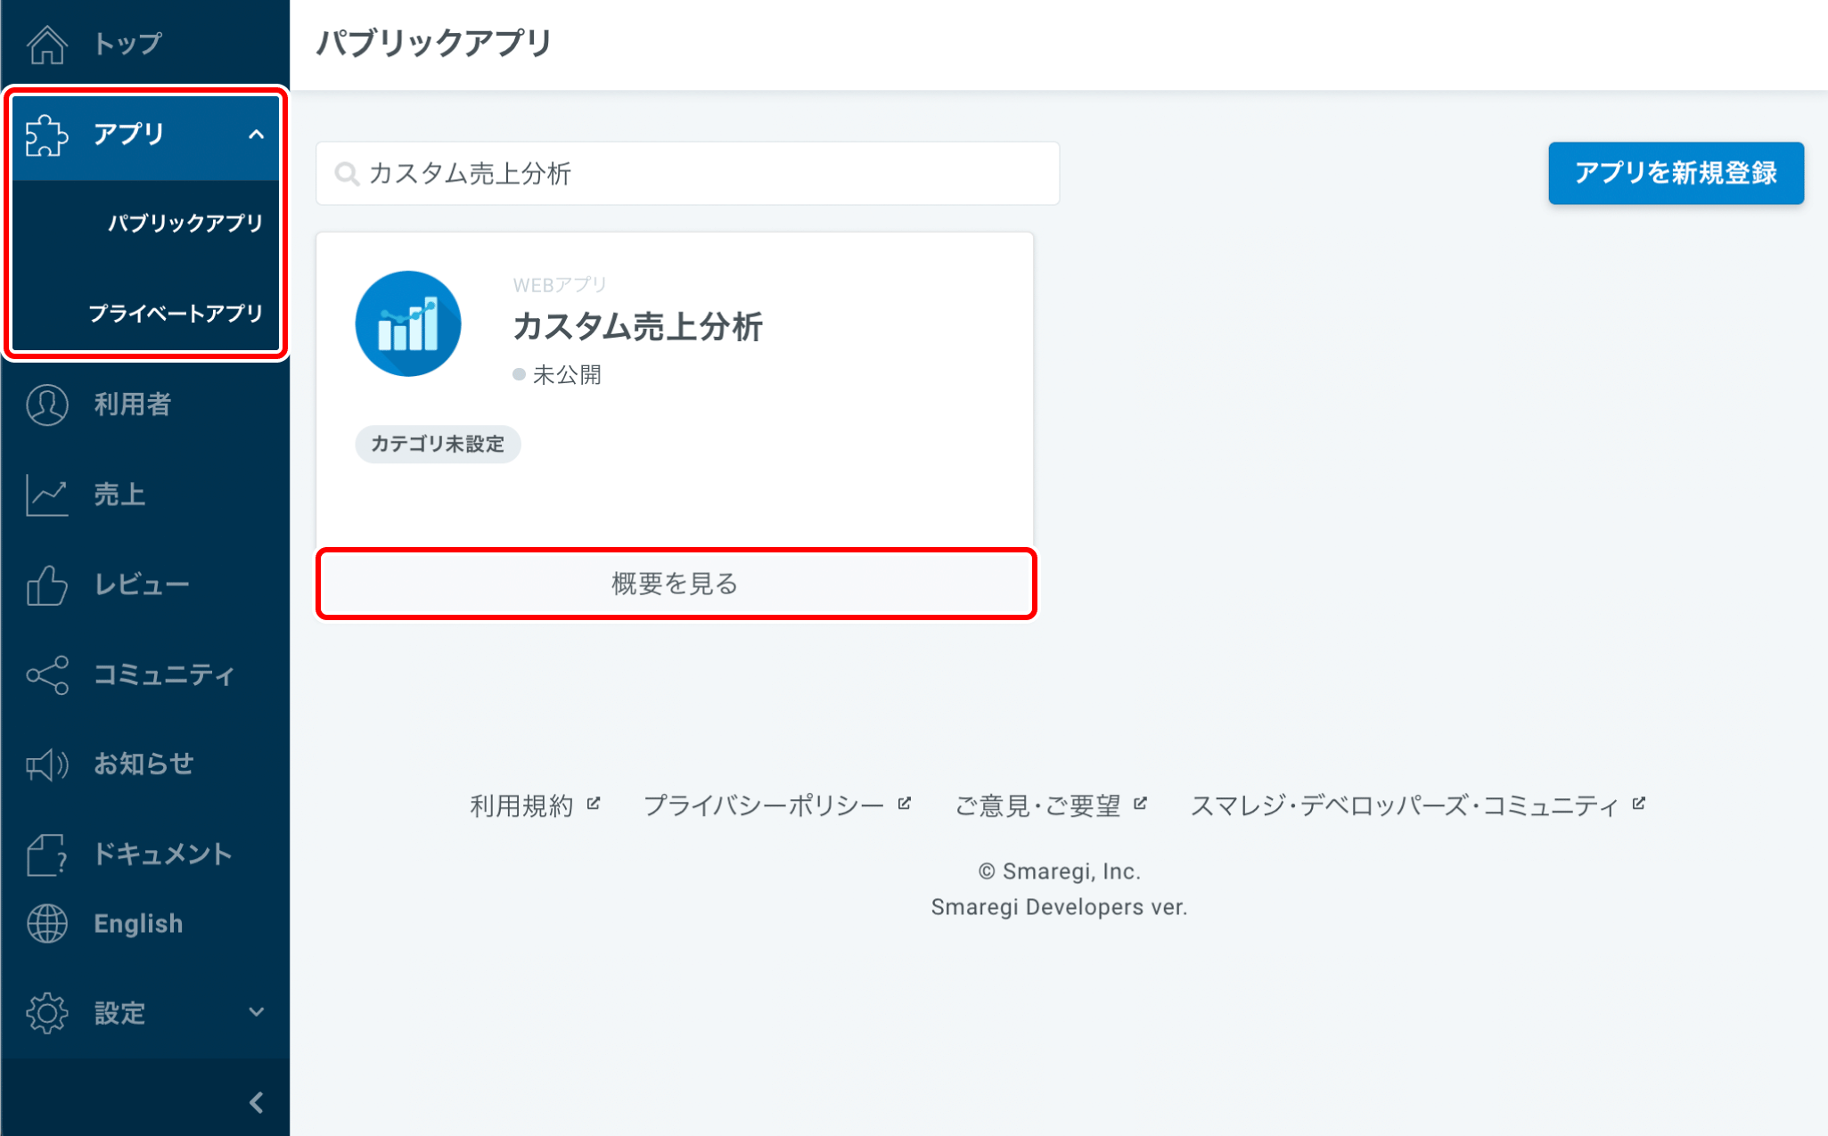Viewport: 1828px width, 1136px height.
Task: Expand the 設定 submenu chevron
Action: (258, 1012)
